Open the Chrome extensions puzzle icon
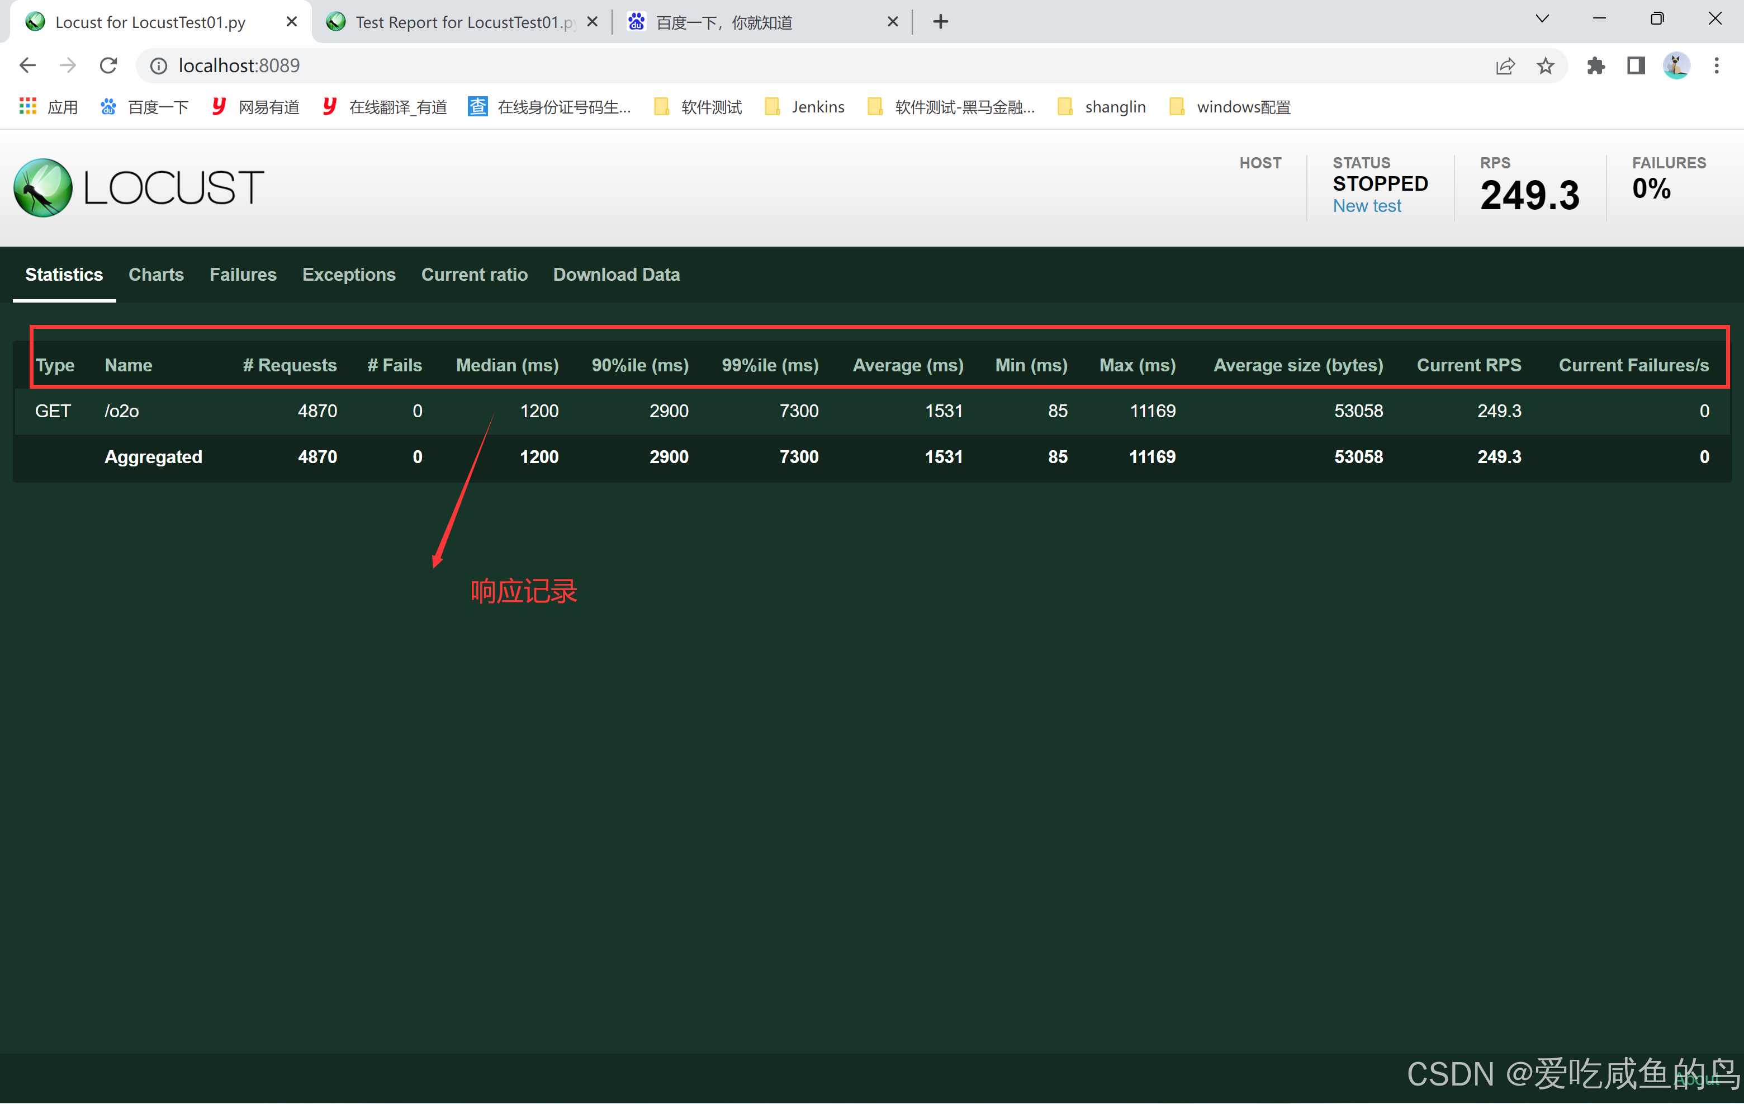1744x1104 pixels. coord(1595,66)
